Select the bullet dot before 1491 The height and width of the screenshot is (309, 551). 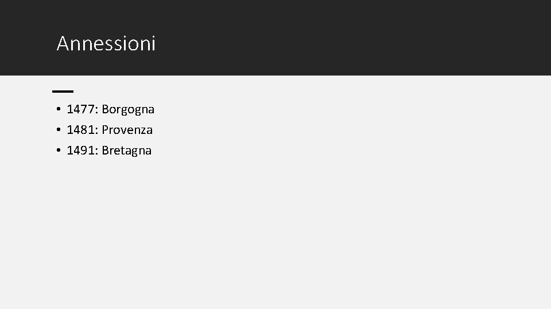[59, 150]
